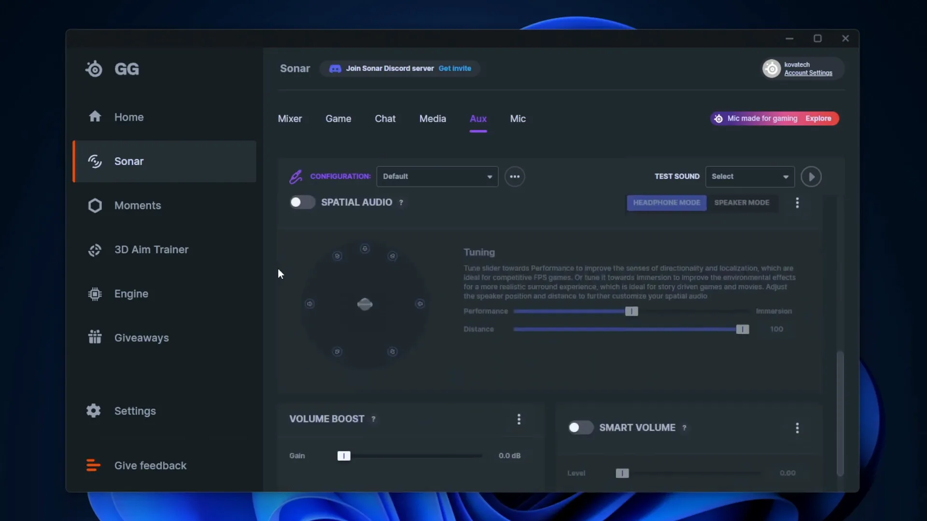Open Giveaways in sidebar
The height and width of the screenshot is (521, 927).
tap(164, 338)
